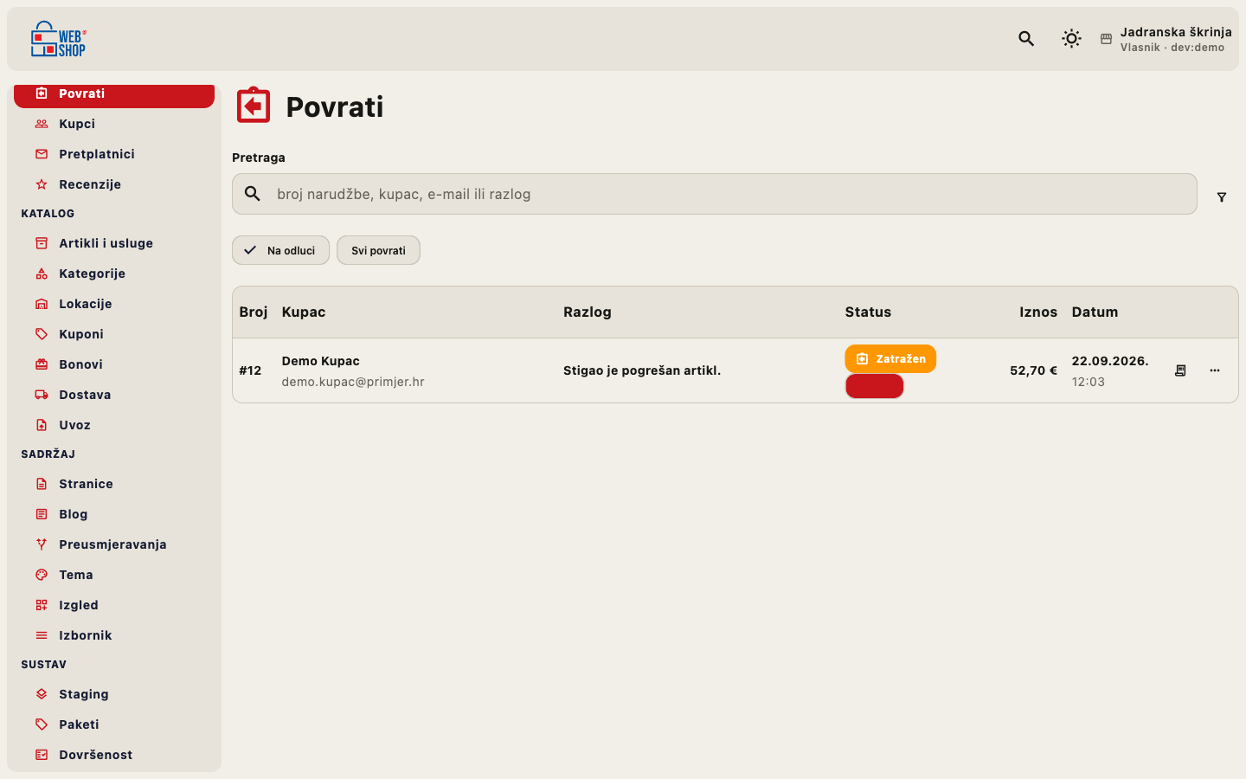1246x779 pixels.
Task: Toggle the light/dark theme sun icon
Action: [x=1071, y=39]
